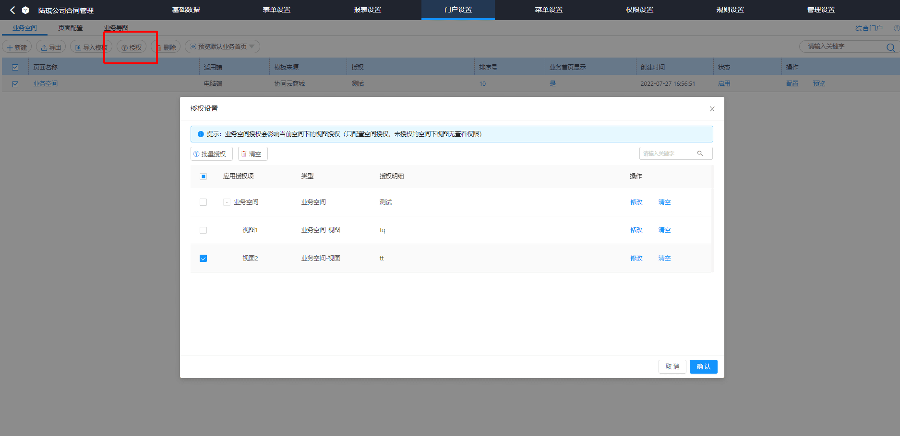
Task: Click the 应用授权项 column header
Action: [x=239, y=176]
